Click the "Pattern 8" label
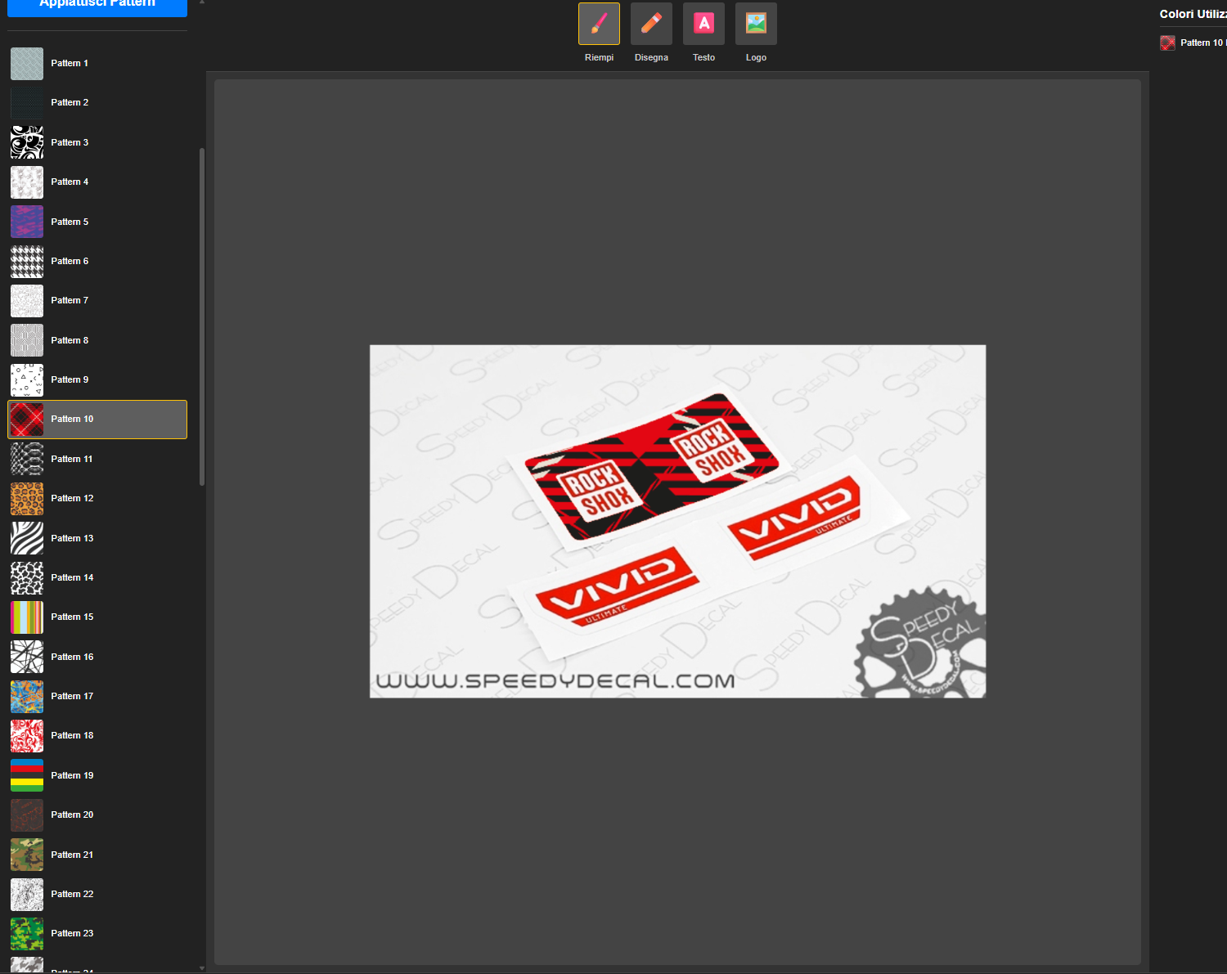 pyautogui.click(x=70, y=340)
